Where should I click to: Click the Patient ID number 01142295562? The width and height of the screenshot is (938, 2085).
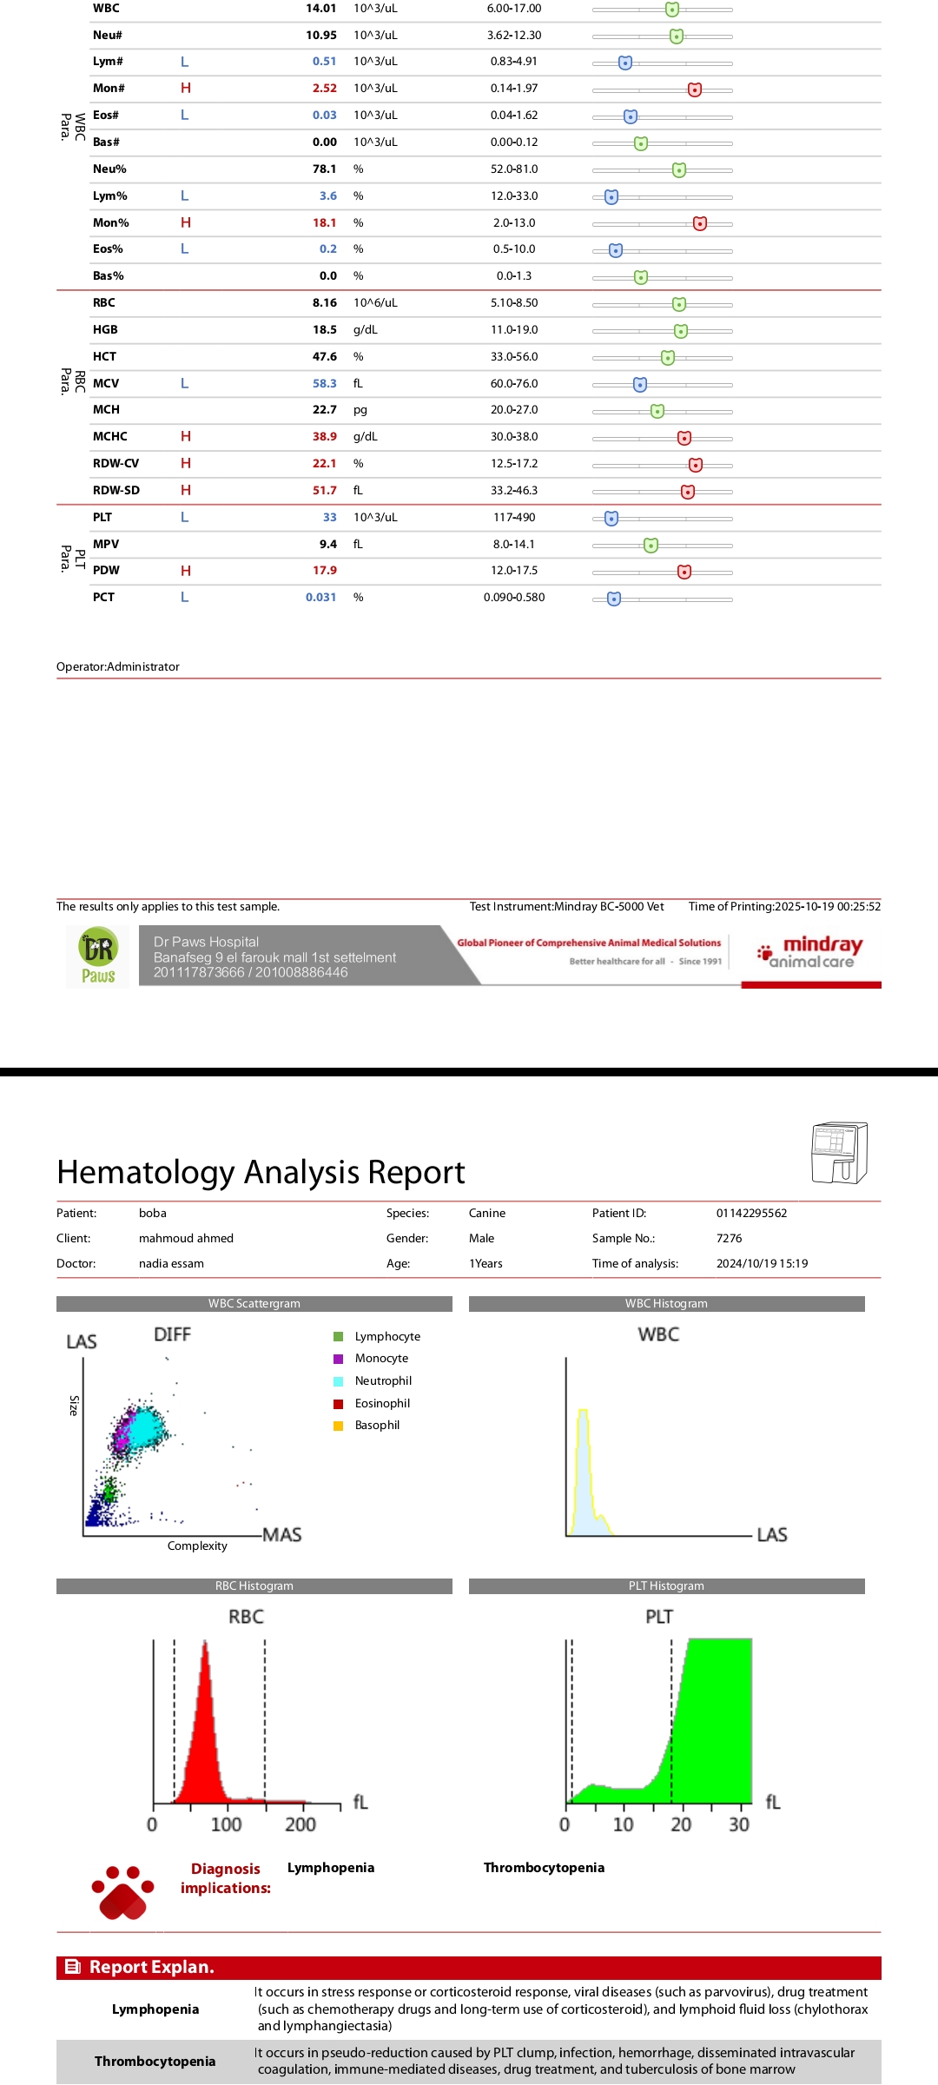(751, 1213)
